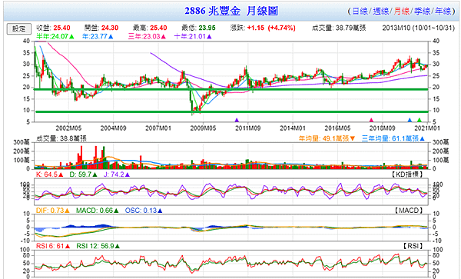Click the MACD: 0.66 value
The height and width of the screenshot is (279, 461).
(x=98, y=211)
